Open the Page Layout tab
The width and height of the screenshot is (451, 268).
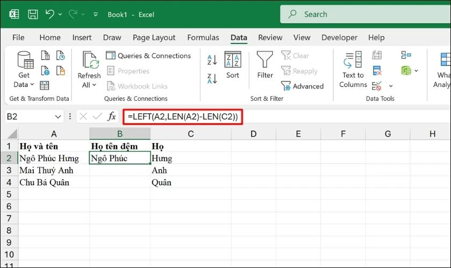(154, 38)
